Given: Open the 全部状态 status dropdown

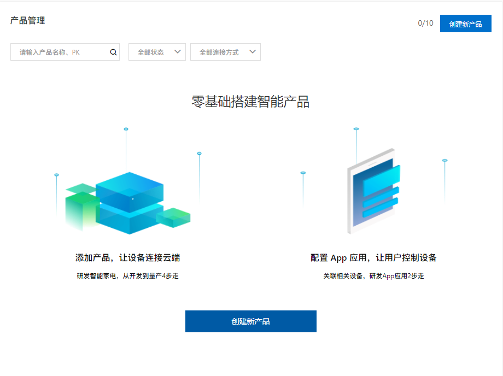Looking at the screenshot, I should point(157,52).
